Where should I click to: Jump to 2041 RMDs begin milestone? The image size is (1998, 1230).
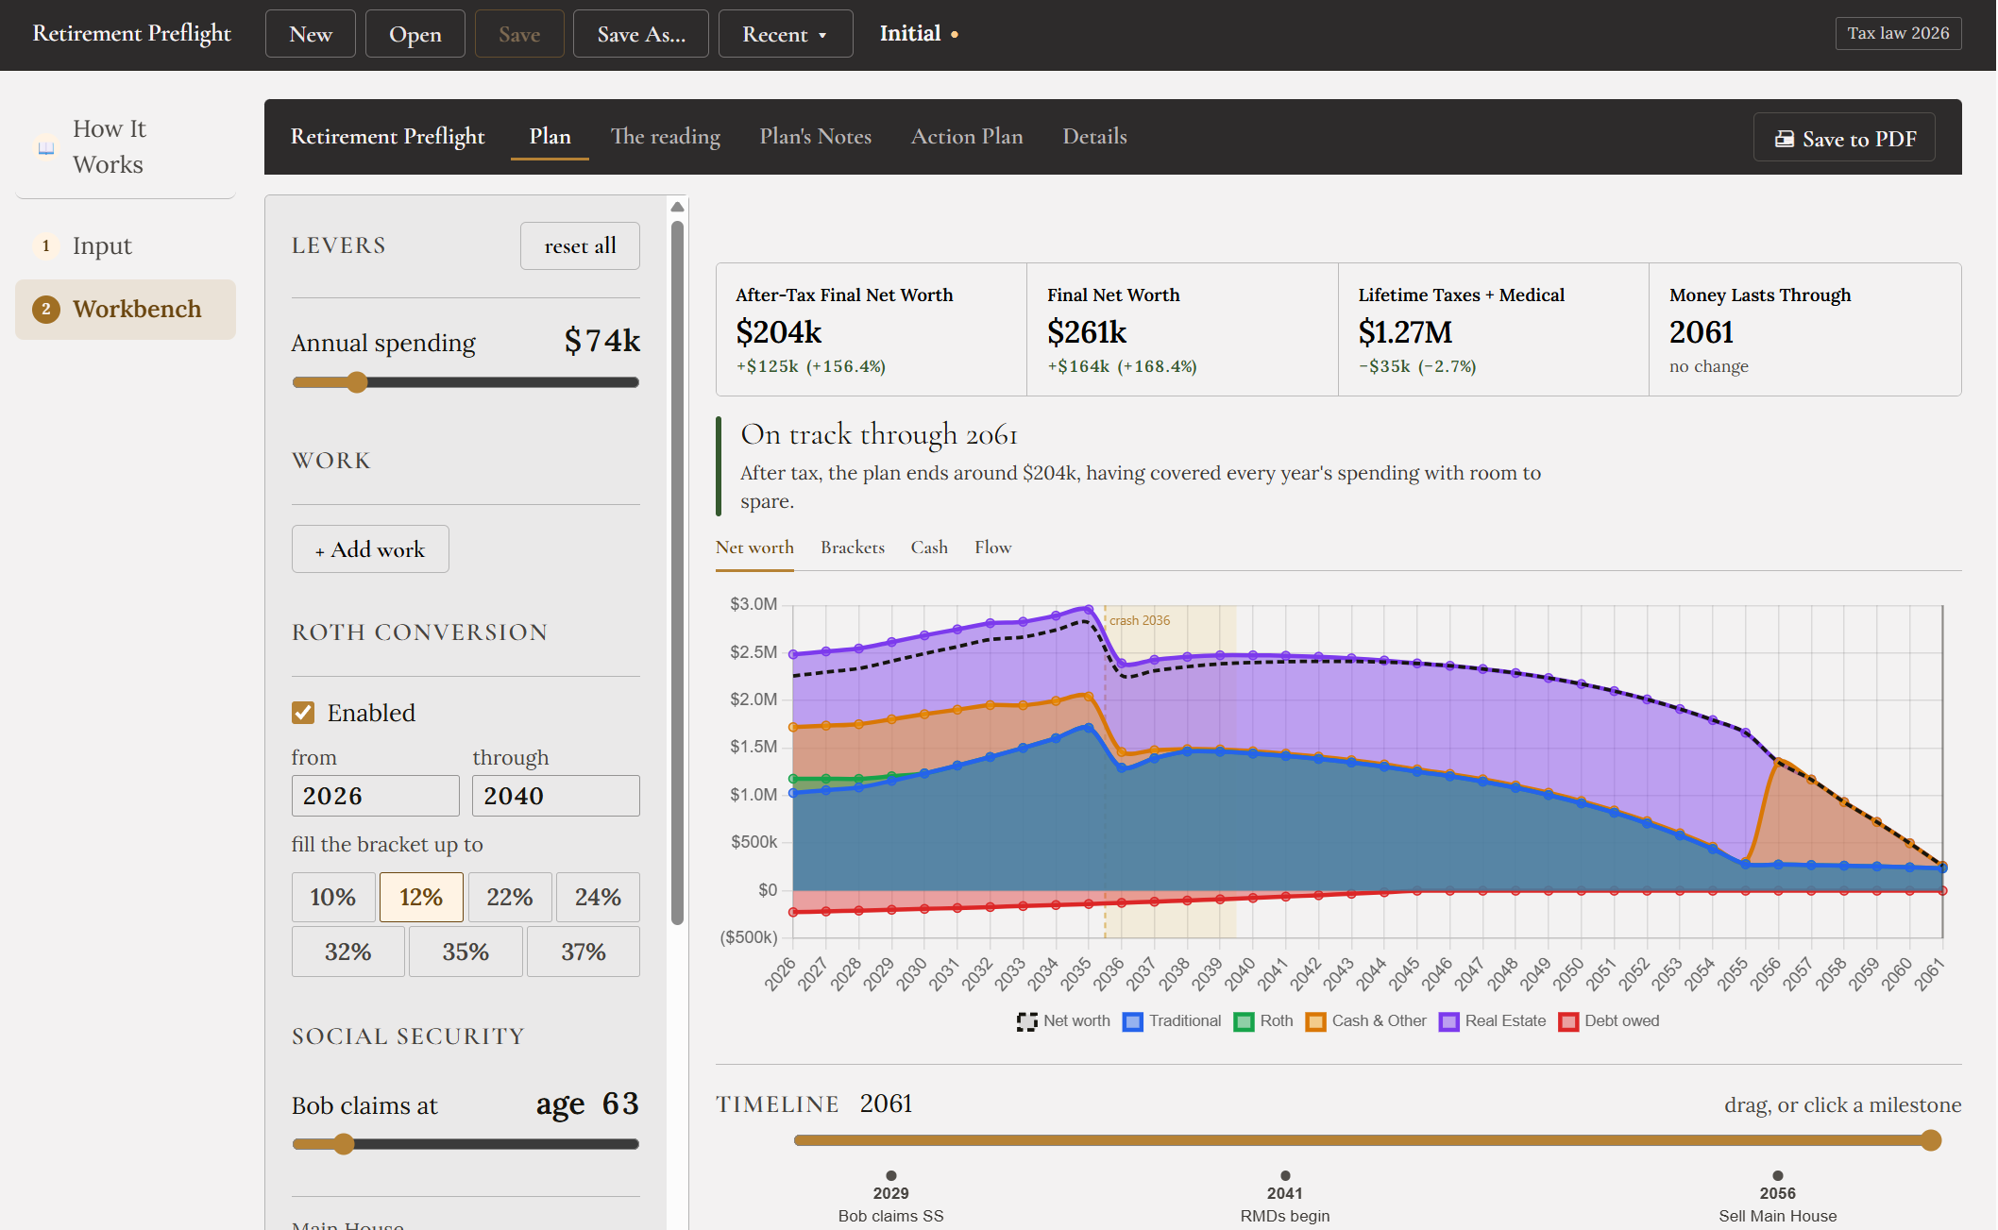tap(1285, 1197)
